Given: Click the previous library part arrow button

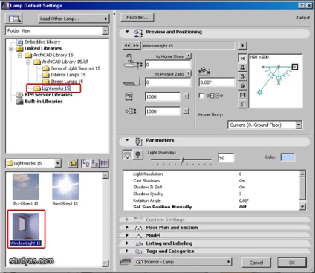Looking at the screenshot, I should [127, 45].
